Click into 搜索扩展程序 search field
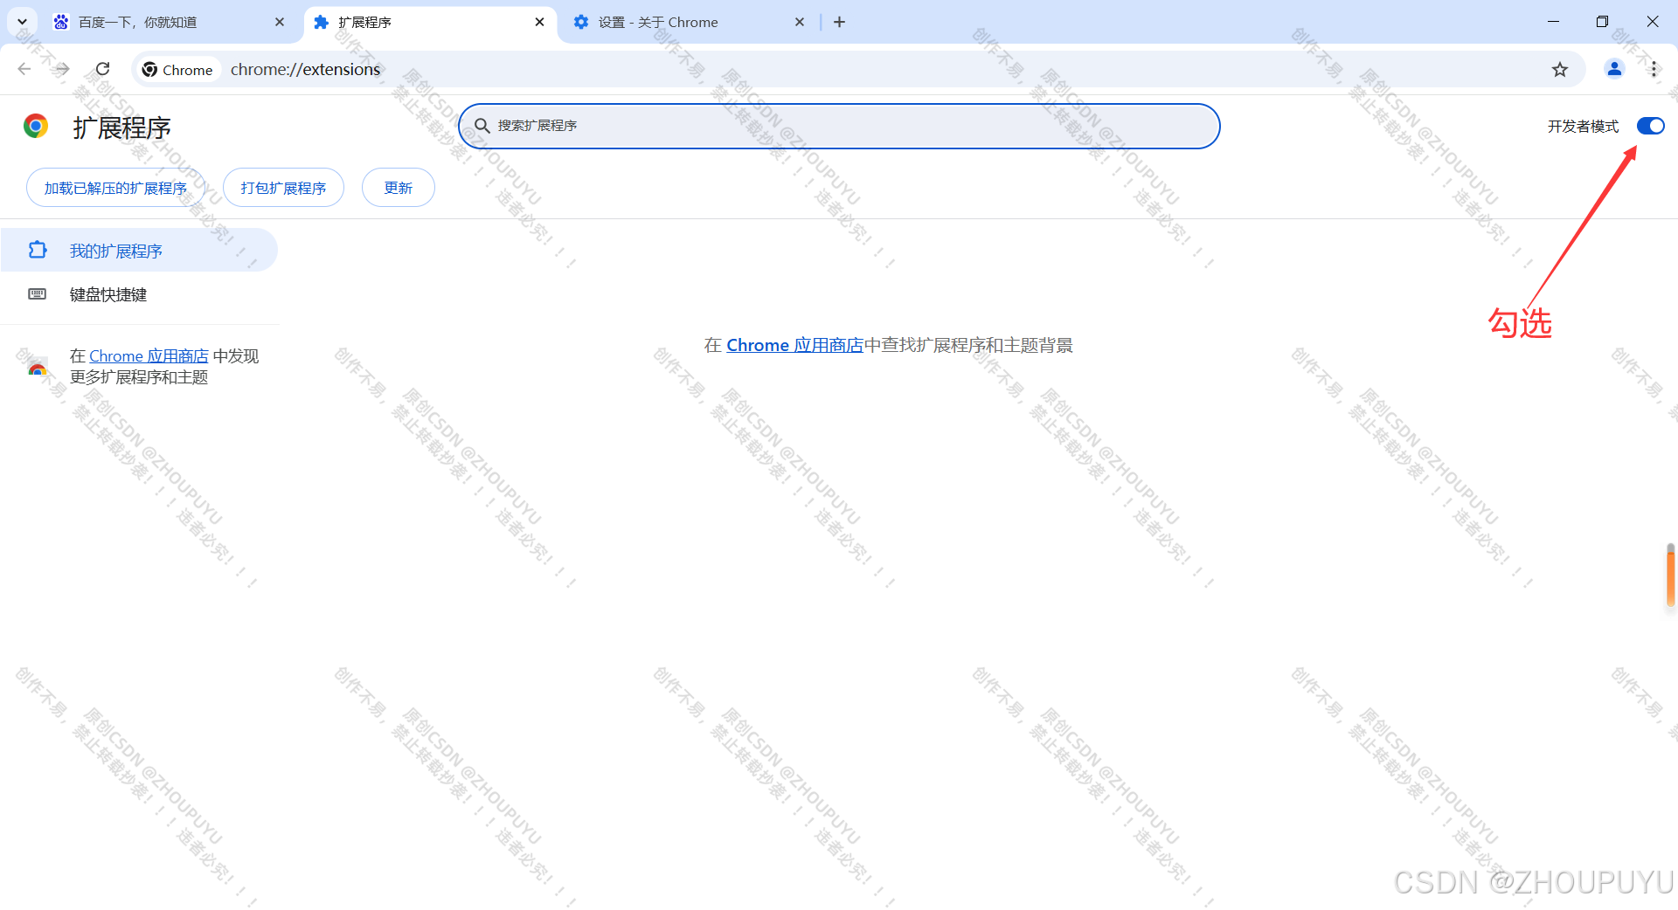Image resolution: width=1678 pixels, height=910 pixels. [x=839, y=126]
